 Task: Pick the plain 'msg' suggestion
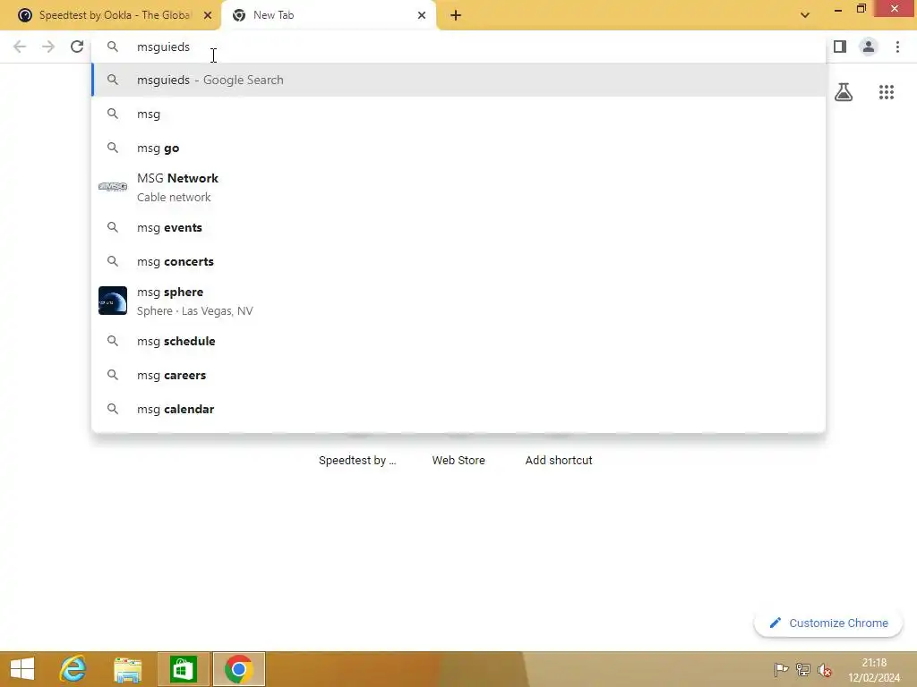pos(458,114)
